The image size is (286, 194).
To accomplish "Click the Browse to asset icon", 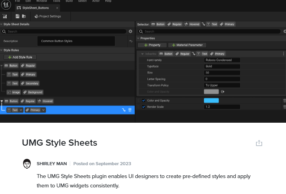I will click(x=24, y=16).
